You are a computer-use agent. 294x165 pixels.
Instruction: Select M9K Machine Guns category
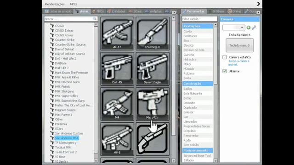(x=68, y=82)
